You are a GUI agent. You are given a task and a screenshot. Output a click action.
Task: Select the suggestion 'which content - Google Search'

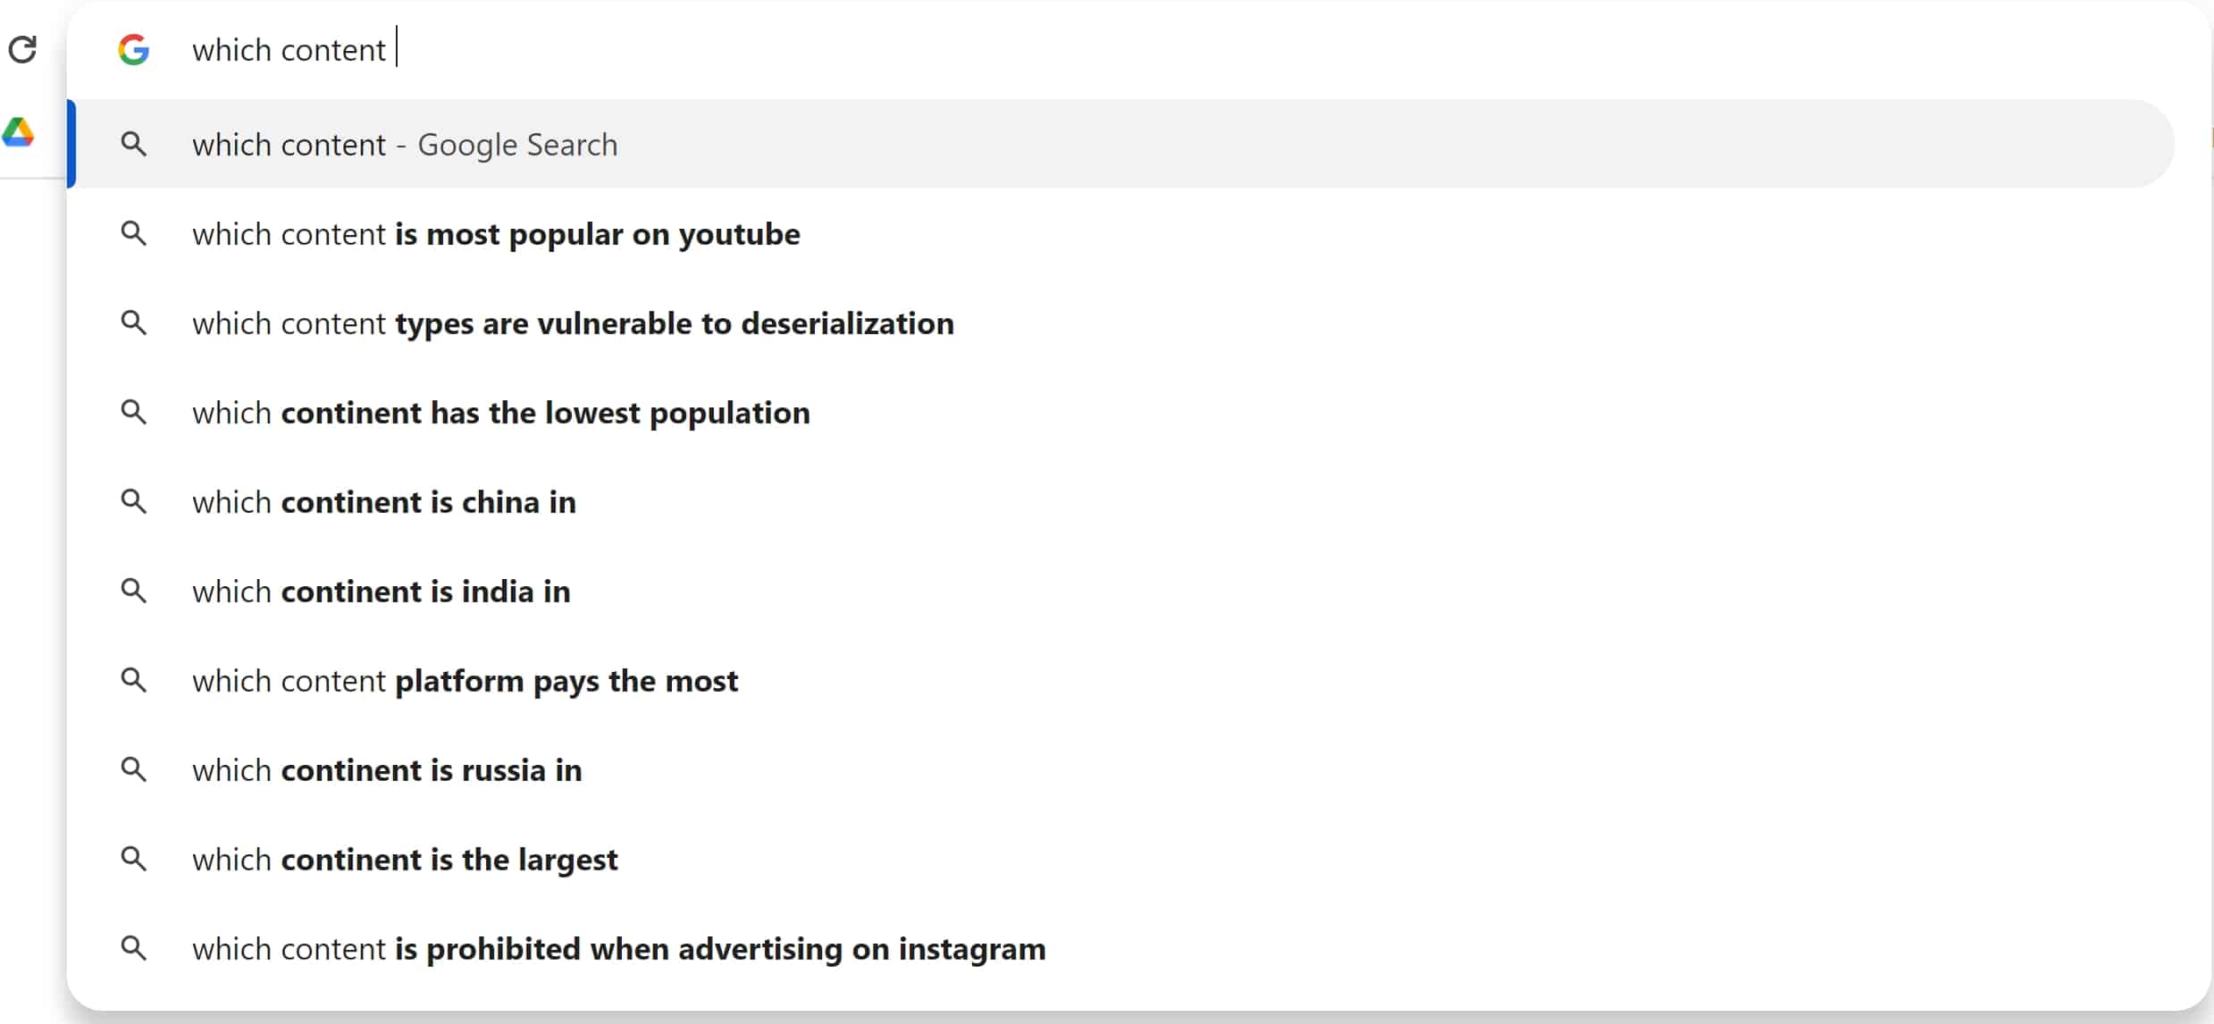[x=404, y=144]
